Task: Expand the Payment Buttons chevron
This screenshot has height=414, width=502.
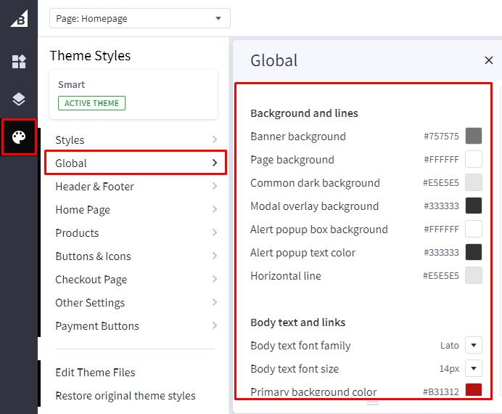Action: tap(214, 326)
